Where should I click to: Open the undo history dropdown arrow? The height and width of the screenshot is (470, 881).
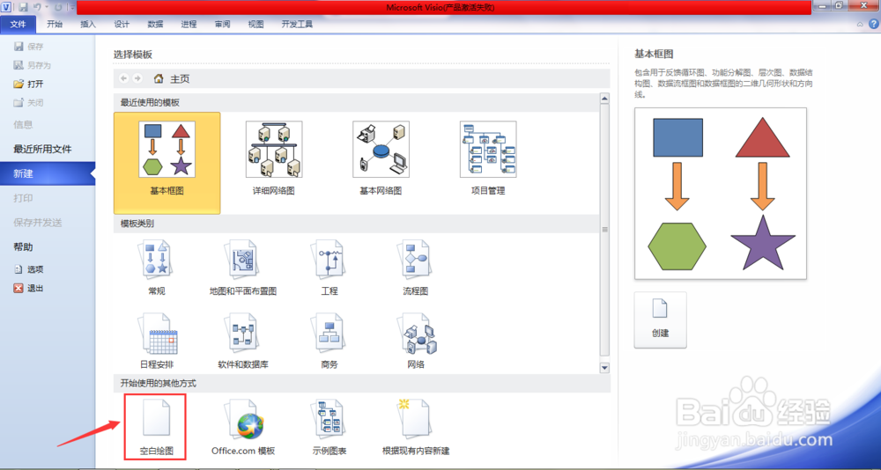tap(46, 8)
